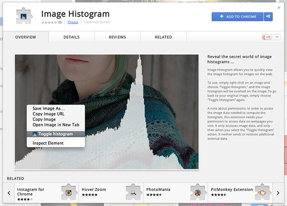This screenshot has width=287, height=206.
Task: Click the 'Reveal the secret world' heading text
Action: click(x=239, y=59)
